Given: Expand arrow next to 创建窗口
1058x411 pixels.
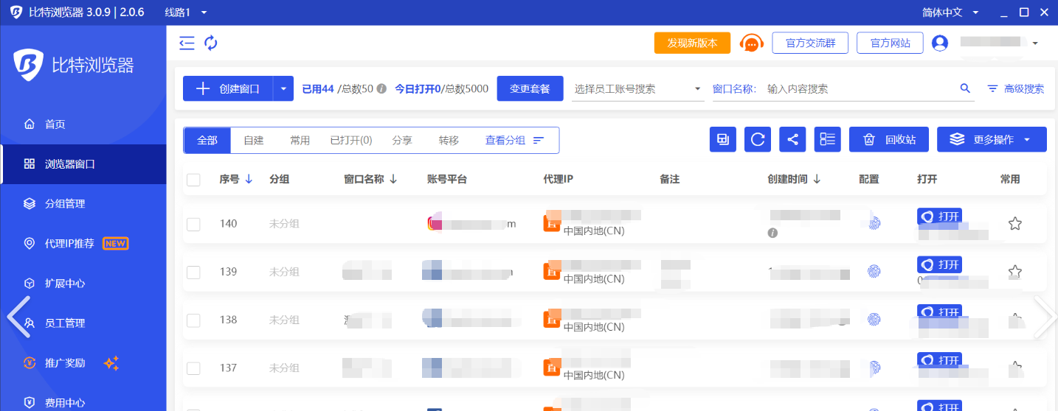Looking at the screenshot, I should point(283,88).
